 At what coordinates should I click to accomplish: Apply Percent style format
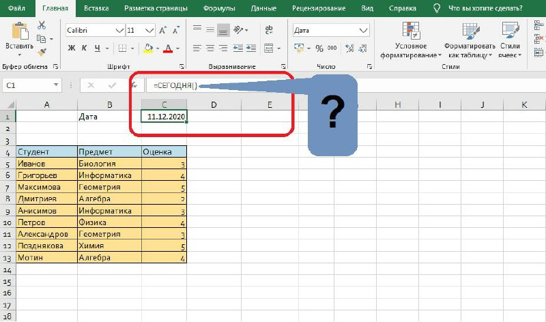319,48
